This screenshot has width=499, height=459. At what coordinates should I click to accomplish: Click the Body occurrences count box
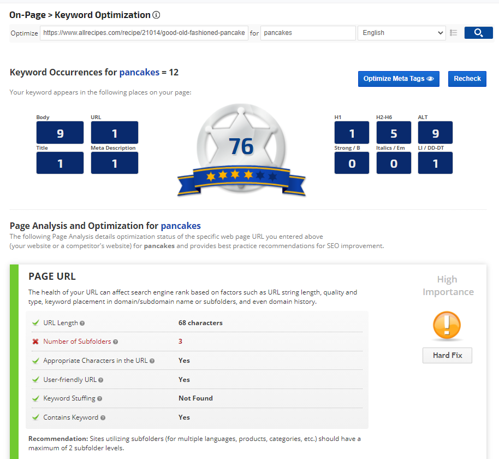[60, 133]
